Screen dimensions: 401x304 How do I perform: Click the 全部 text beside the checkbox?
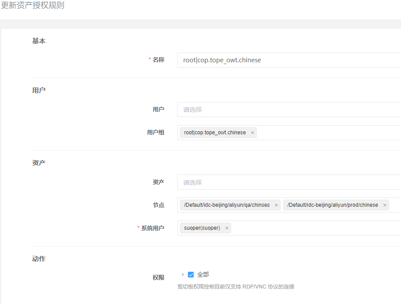click(203, 274)
